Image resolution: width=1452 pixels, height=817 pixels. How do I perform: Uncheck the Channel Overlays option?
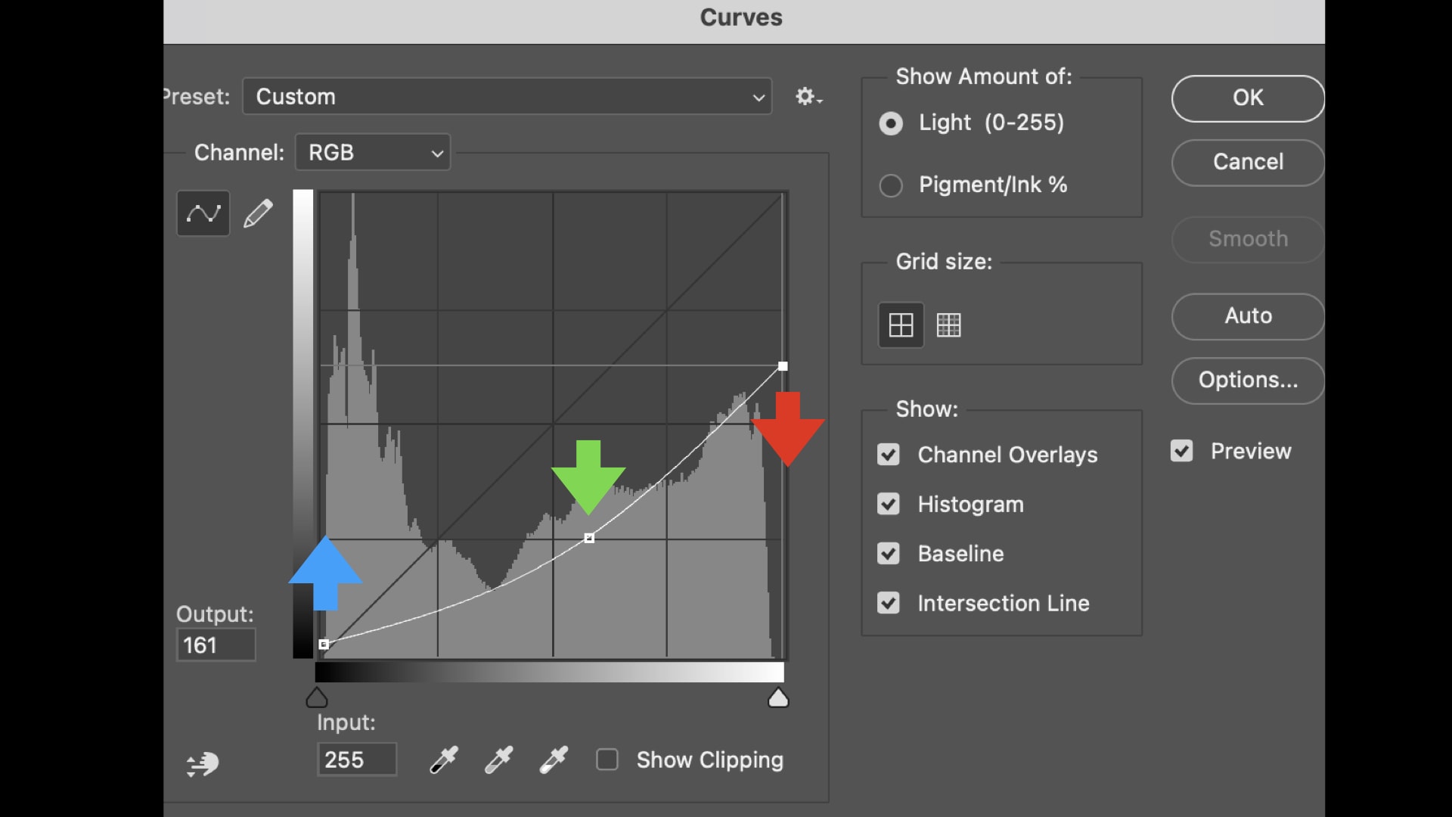[x=889, y=455]
